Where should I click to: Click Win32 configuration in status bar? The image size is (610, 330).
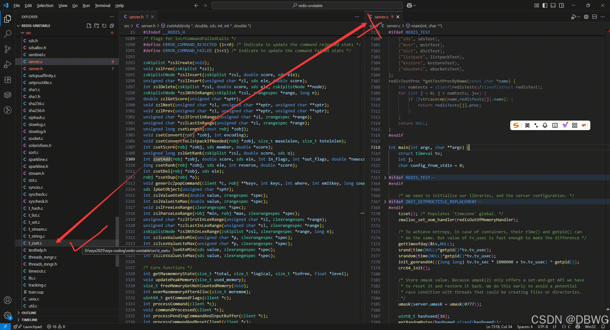tap(590, 327)
